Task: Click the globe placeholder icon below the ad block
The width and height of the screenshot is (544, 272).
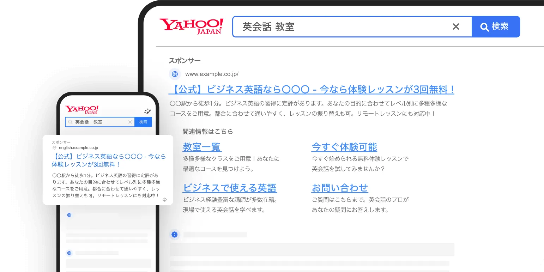Action: click(174, 234)
